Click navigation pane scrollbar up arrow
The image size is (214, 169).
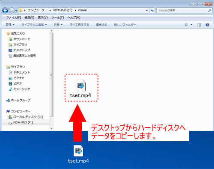[x=52, y=31]
